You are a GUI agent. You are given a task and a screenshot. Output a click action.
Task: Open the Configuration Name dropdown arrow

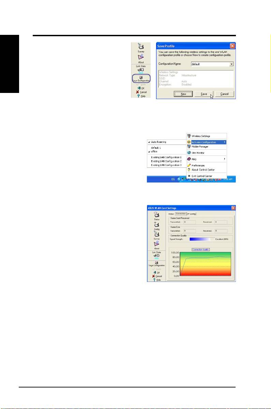[x=231, y=64]
